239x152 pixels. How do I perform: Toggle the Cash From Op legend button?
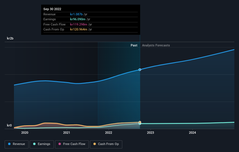(106, 144)
